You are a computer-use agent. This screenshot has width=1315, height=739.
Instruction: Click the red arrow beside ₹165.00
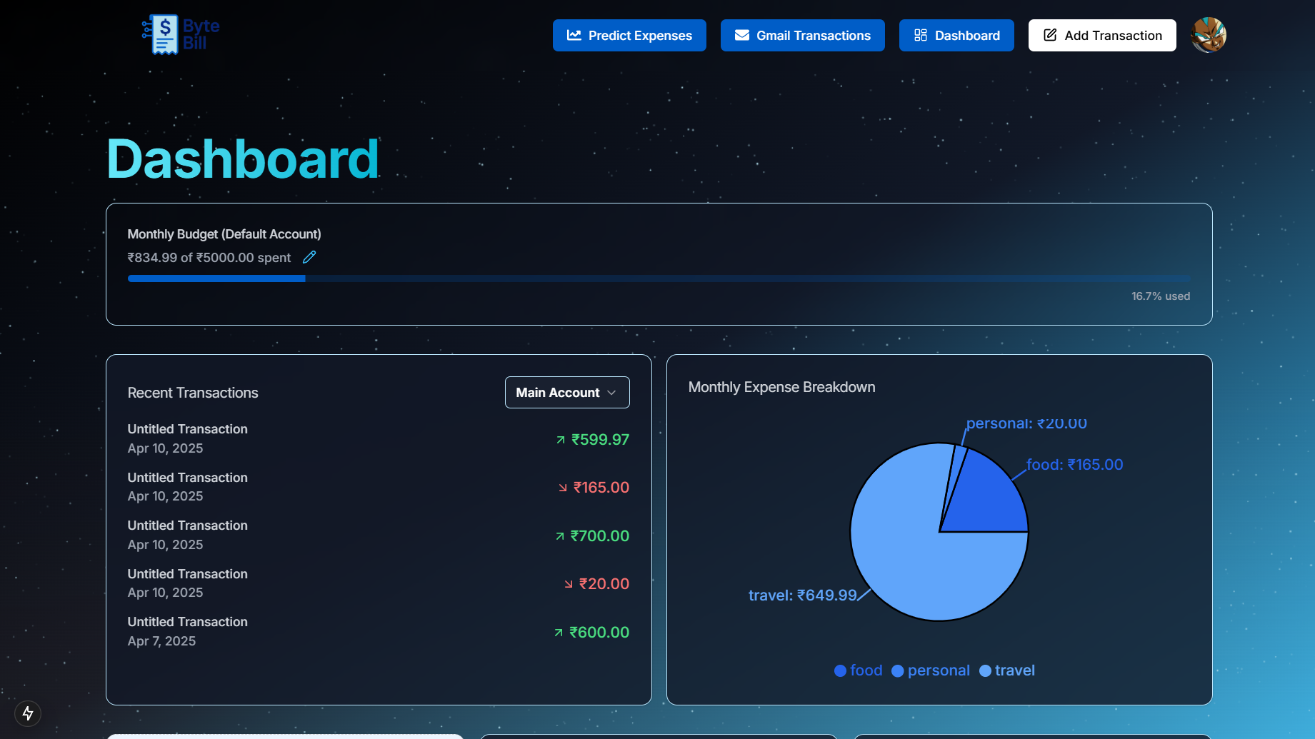click(x=563, y=488)
